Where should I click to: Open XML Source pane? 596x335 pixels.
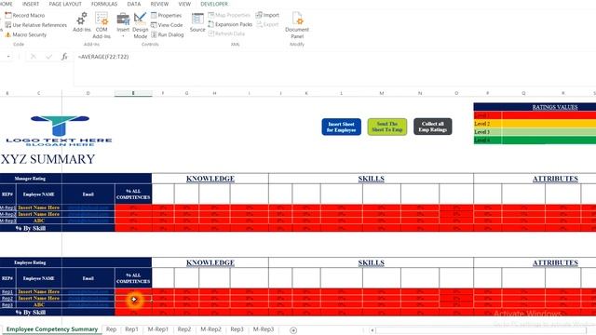(x=197, y=22)
